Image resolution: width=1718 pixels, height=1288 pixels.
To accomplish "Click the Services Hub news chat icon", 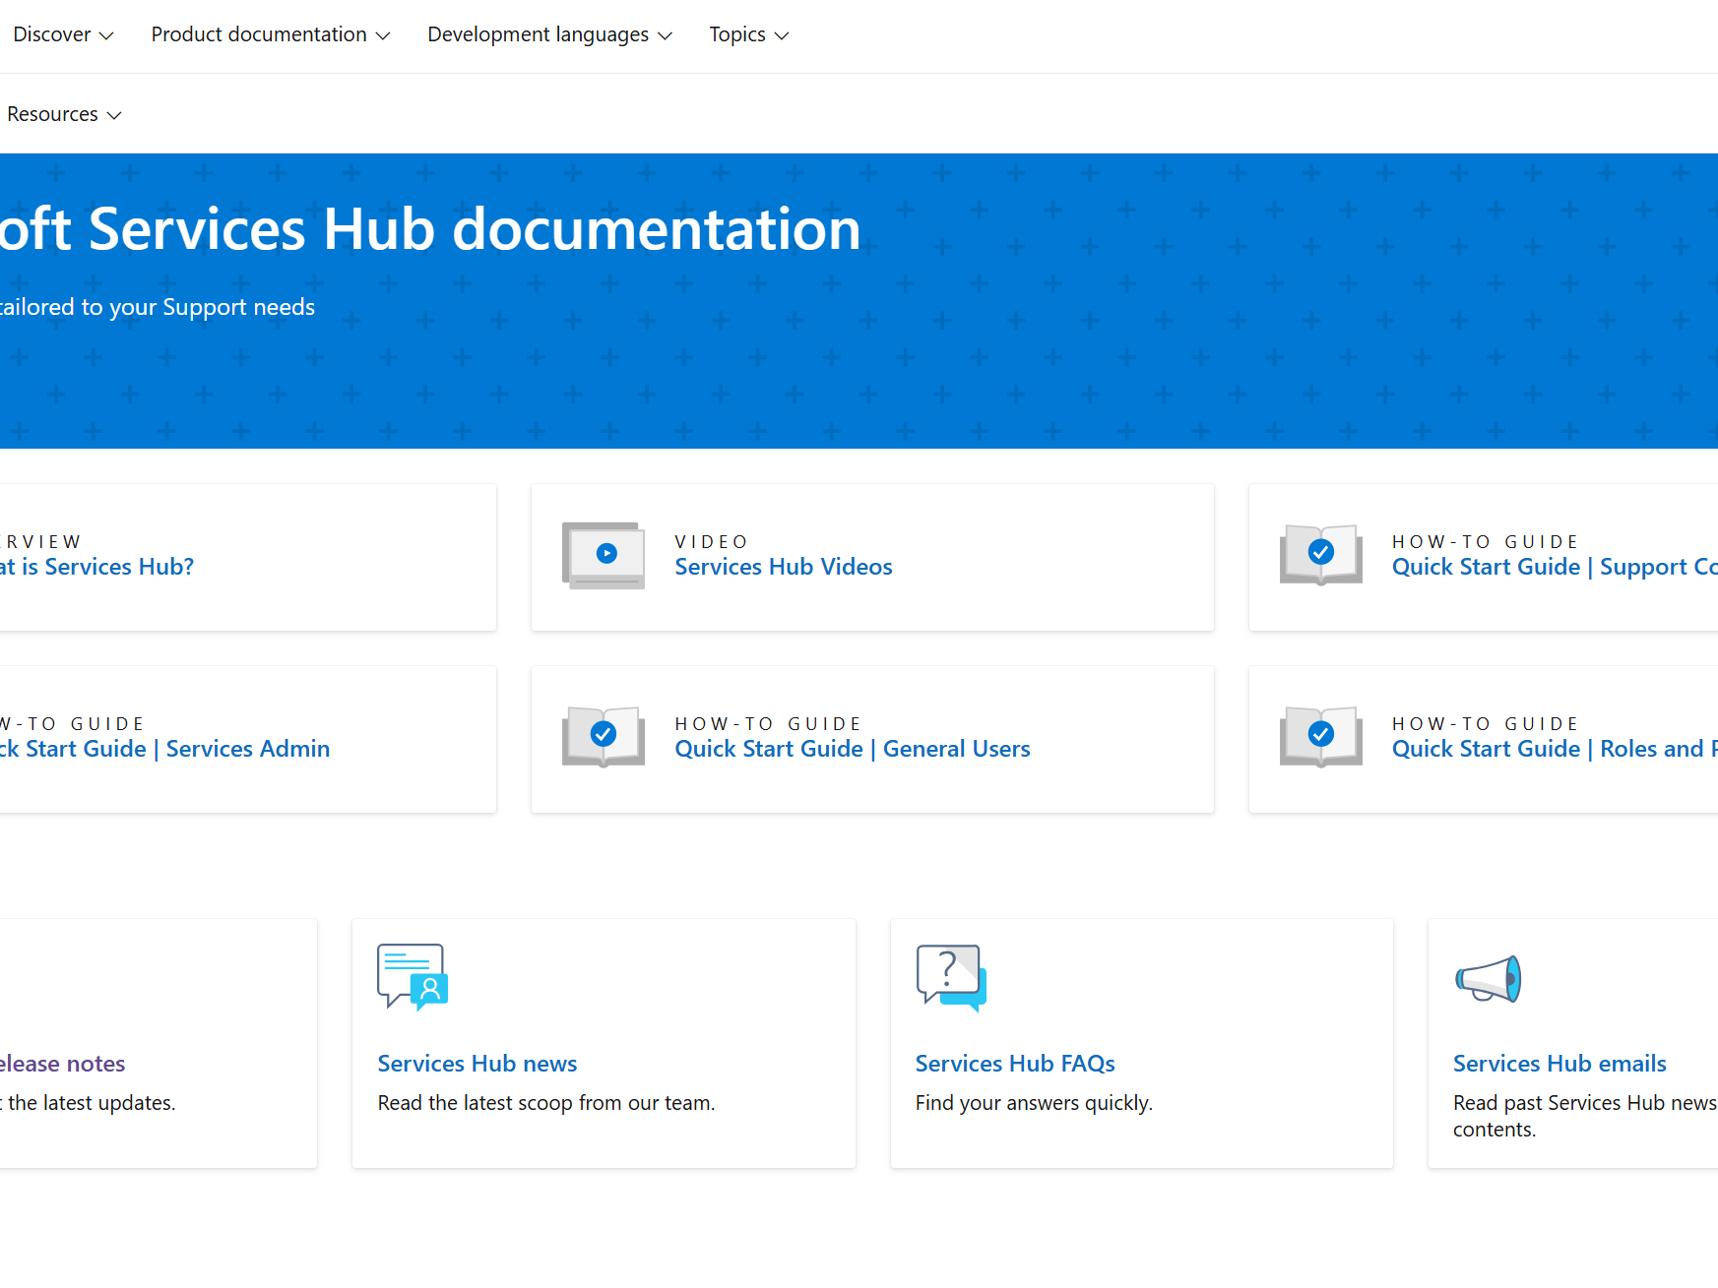I will tap(413, 977).
